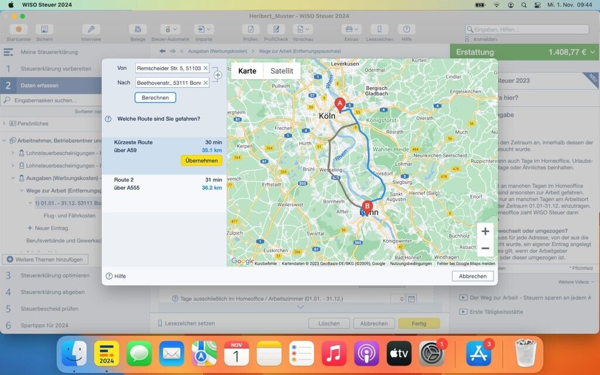The image size is (600, 375).
Task: Switch map to Karte view
Action: (x=247, y=71)
